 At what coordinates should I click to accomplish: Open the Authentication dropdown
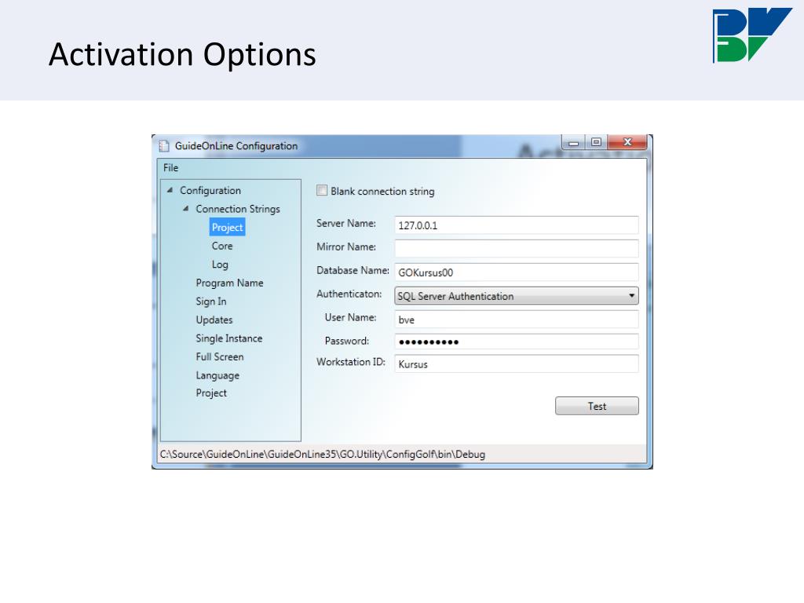pyautogui.click(x=517, y=296)
